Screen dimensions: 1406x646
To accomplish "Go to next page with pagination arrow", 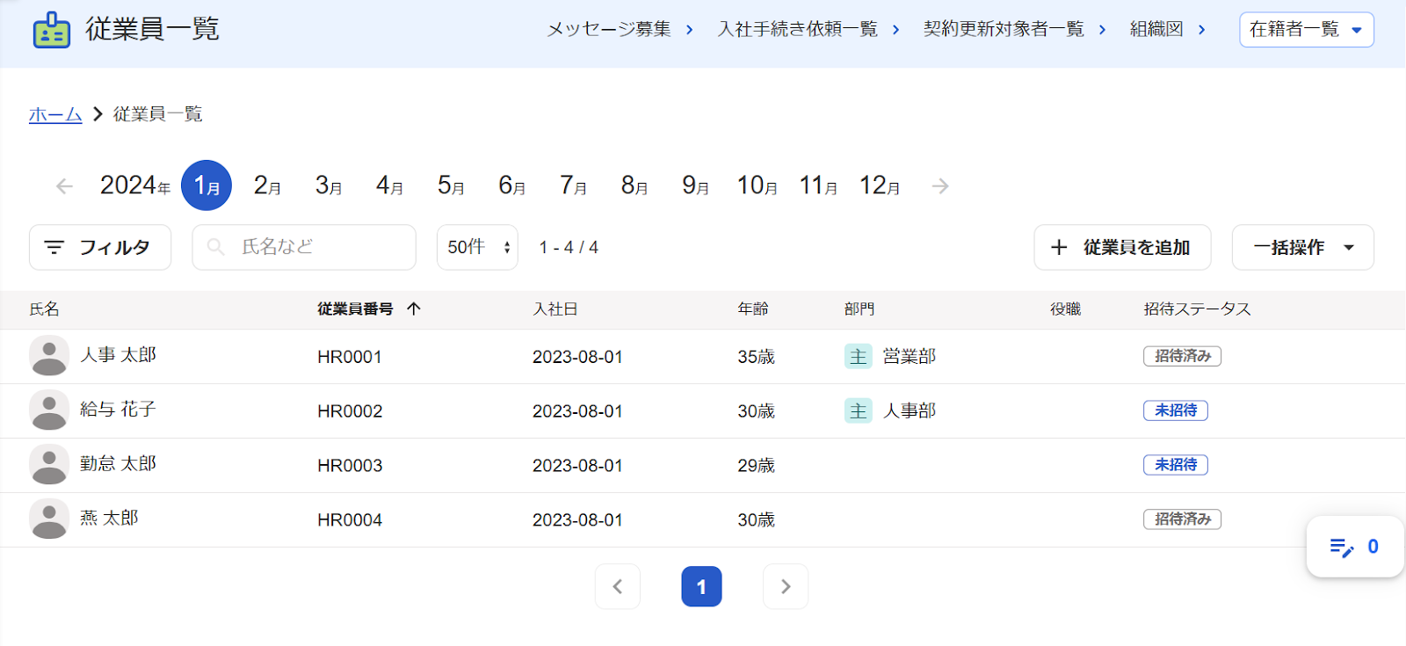I will (786, 586).
